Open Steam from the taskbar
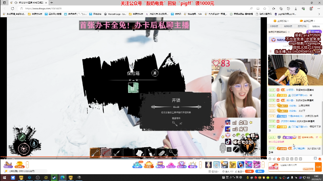 tap(54, 177)
